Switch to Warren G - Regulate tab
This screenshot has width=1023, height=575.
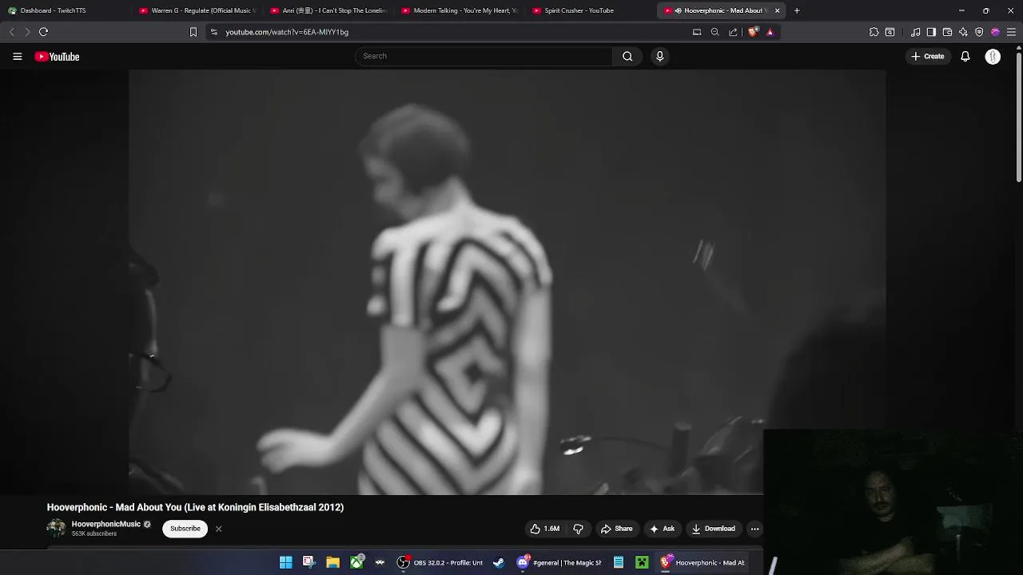coord(196,10)
